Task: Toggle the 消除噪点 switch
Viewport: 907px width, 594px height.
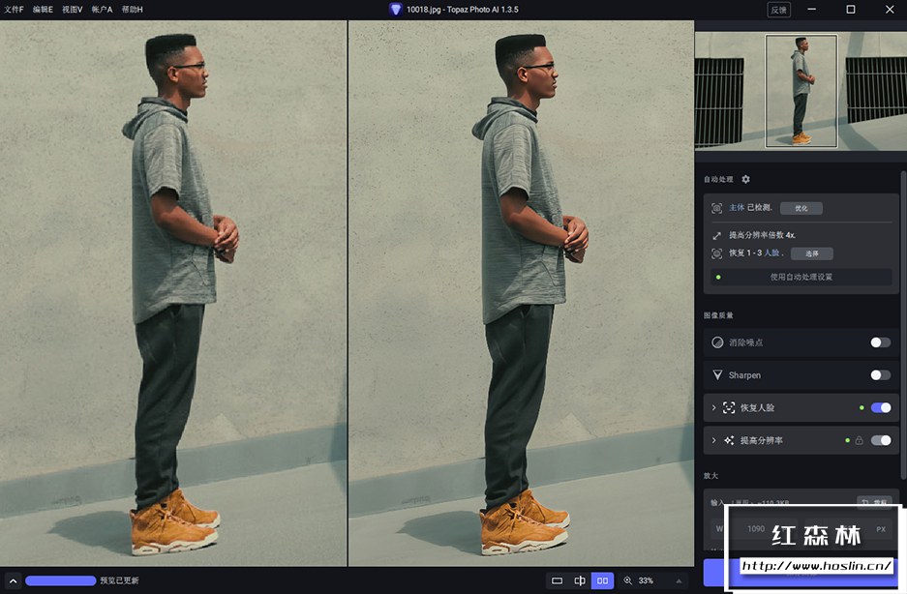Action: coord(881,342)
